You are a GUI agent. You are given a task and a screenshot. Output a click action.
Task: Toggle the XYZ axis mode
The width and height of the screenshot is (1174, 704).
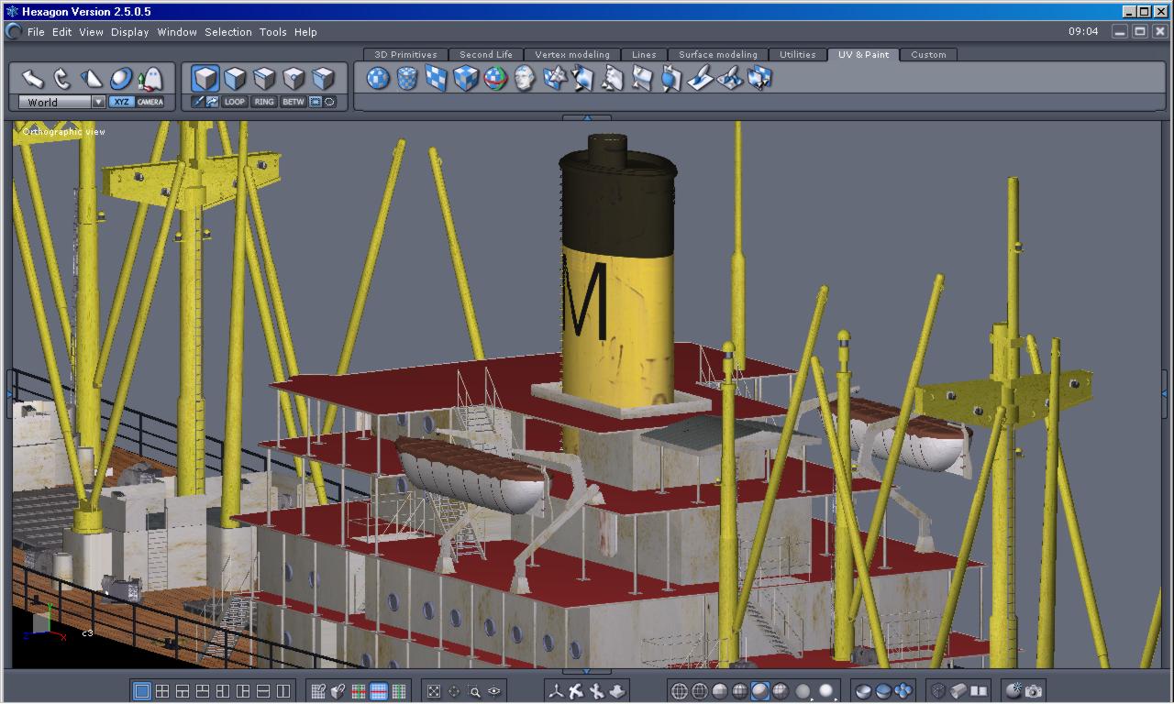click(x=121, y=102)
